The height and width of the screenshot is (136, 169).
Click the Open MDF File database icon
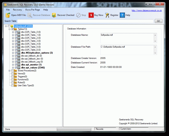(x=8, y=15)
